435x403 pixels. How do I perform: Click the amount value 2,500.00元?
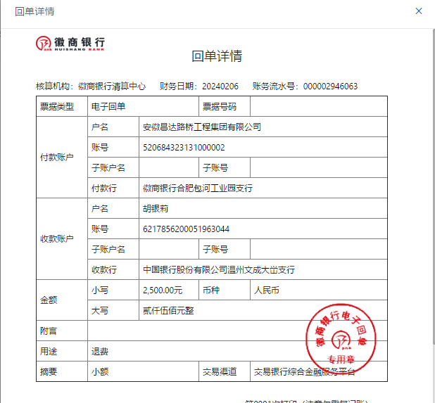[162, 290]
